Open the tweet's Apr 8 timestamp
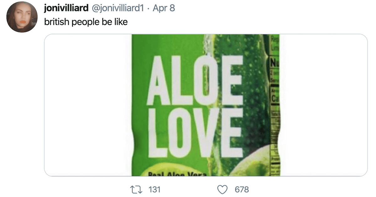The image size is (376, 197). coord(164,8)
